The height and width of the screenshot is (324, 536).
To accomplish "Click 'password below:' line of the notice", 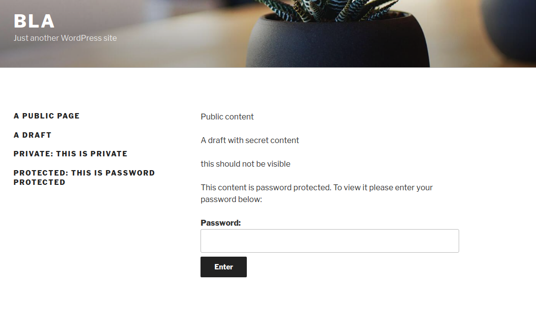I will coord(231,200).
